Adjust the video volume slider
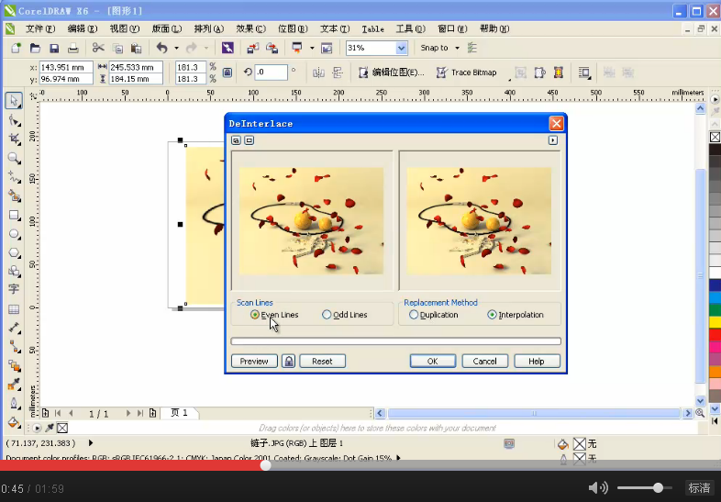The width and height of the screenshot is (721, 502). point(645,487)
